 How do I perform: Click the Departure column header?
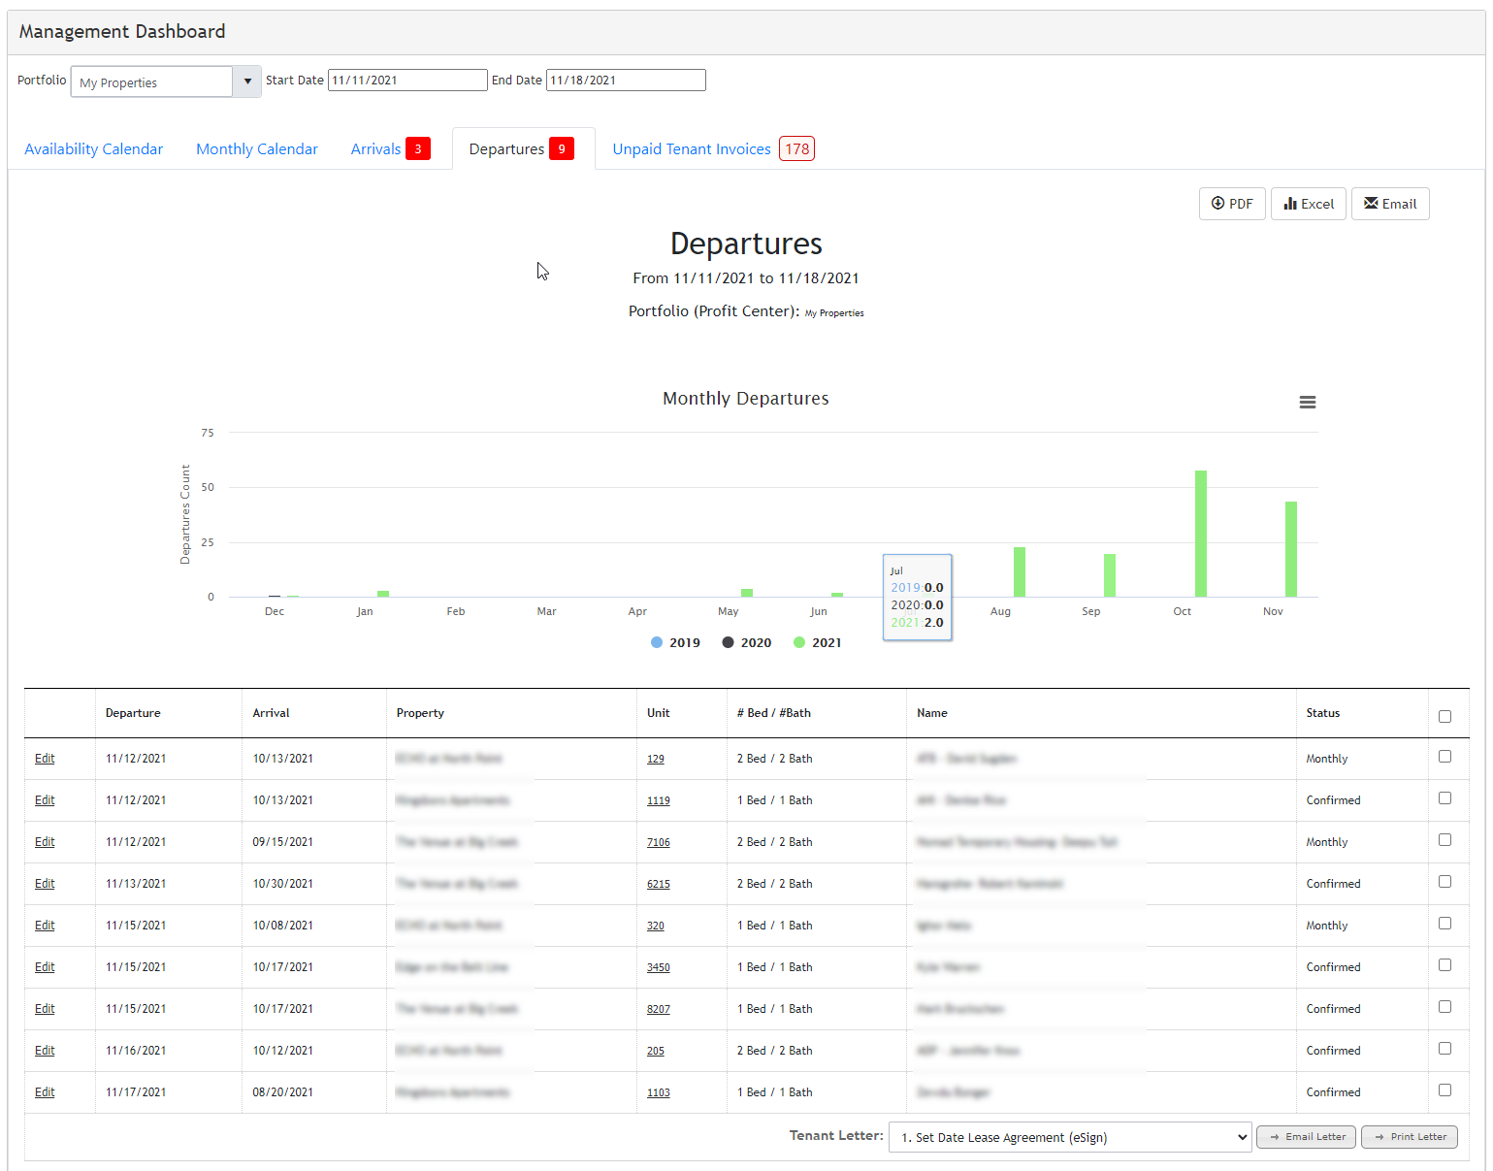coord(133,713)
